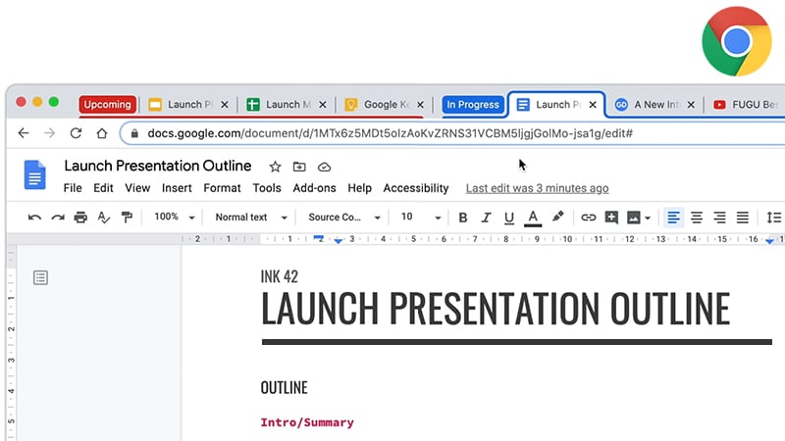This screenshot has height=441, width=785.
Task: Open the document outline panel icon
Action: click(40, 278)
